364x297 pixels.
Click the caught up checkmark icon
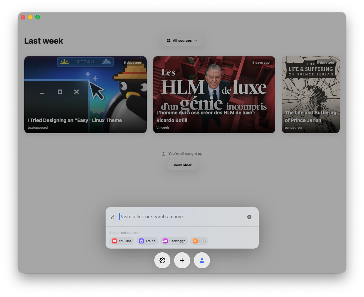163,154
